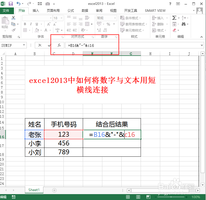Click the increase indent icon
Viewport: 206px width, 200px height.
click(75, 30)
